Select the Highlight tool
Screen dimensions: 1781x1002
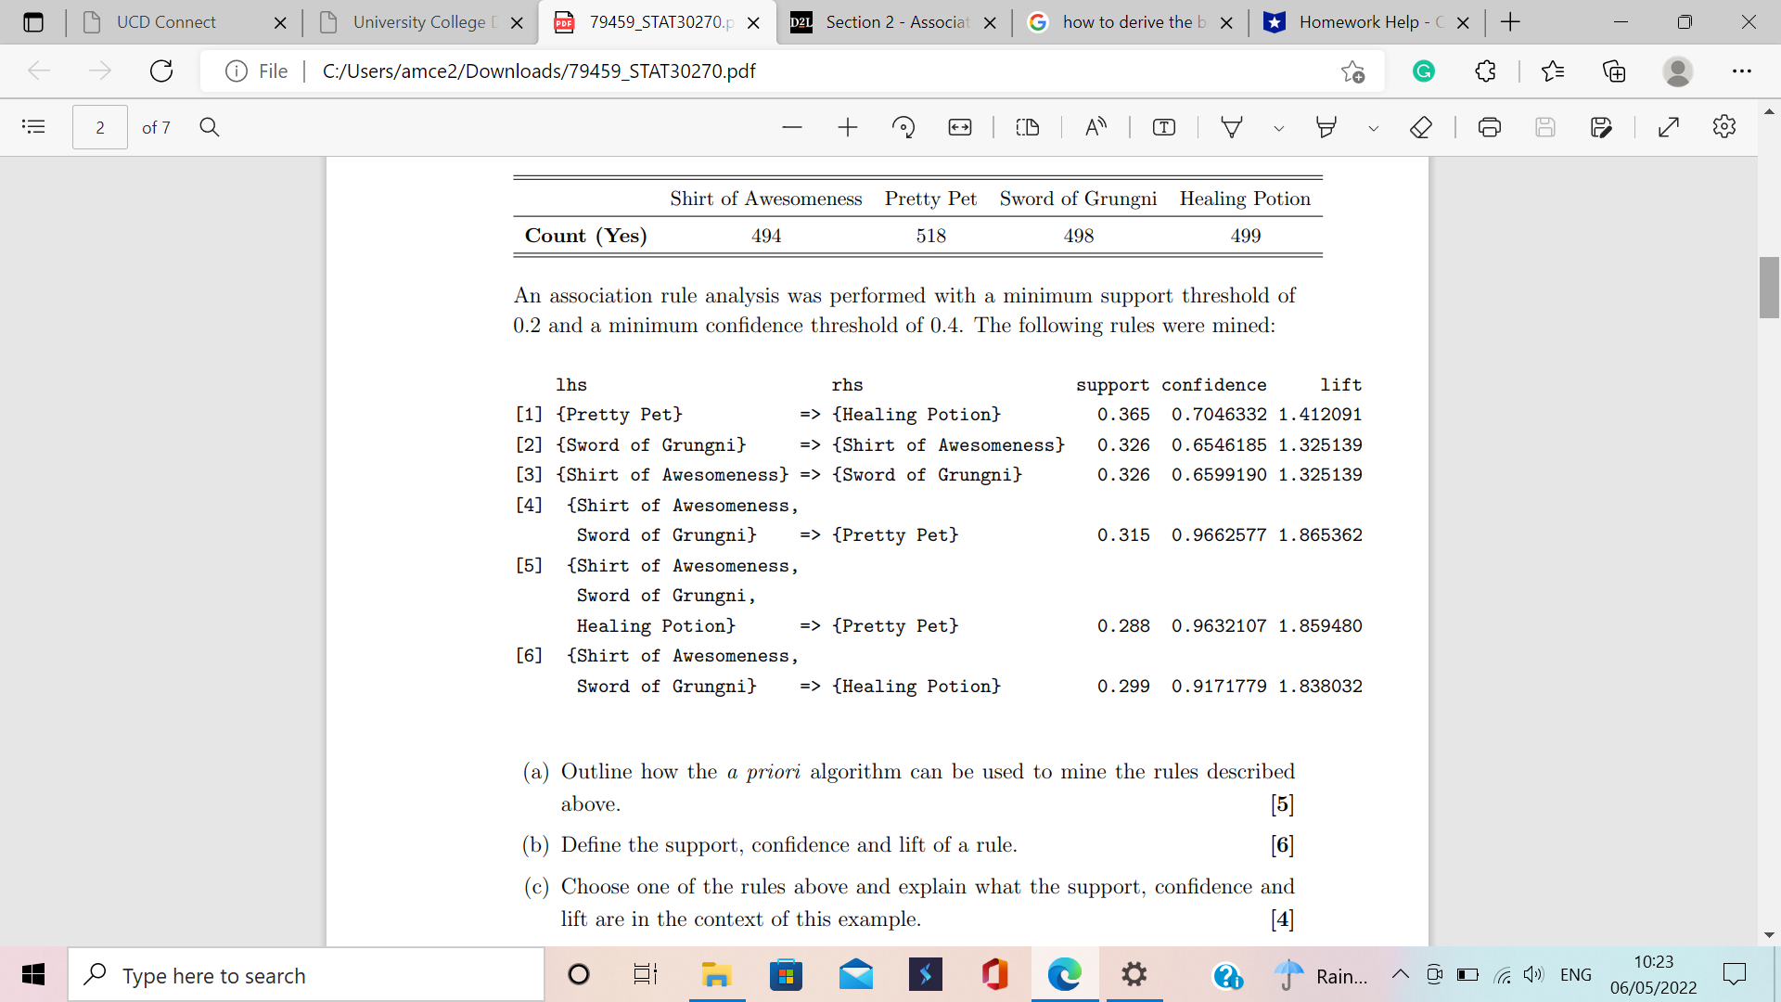[1326, 127]
